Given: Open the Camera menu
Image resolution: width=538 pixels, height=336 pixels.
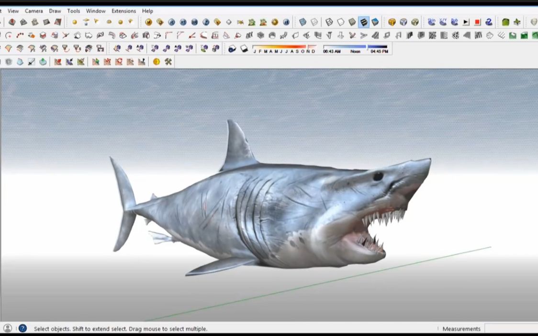Looking at the screenshot, I should (34, 11).
